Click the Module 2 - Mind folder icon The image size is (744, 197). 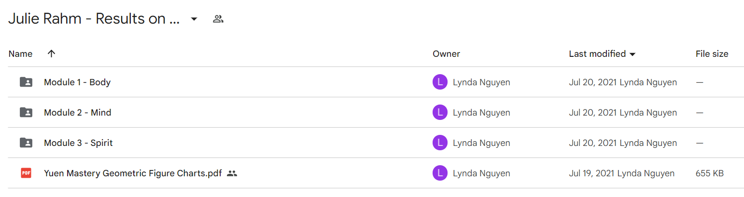coord(26,113)
